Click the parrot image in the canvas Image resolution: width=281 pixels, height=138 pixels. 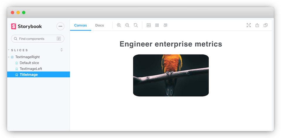click(171, 75)
